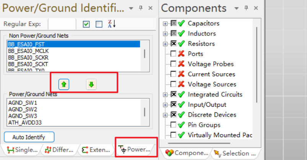Pin the Power/Ground Identification panel
The width and height of the screenshot is (307, 160).
[x=141, y=8]
